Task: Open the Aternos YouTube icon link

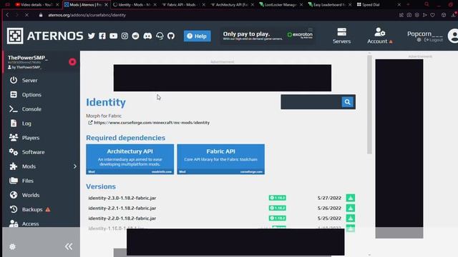Action: [113, 36]
